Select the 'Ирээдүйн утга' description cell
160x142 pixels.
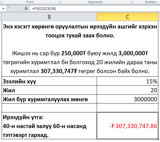[49, 126]
